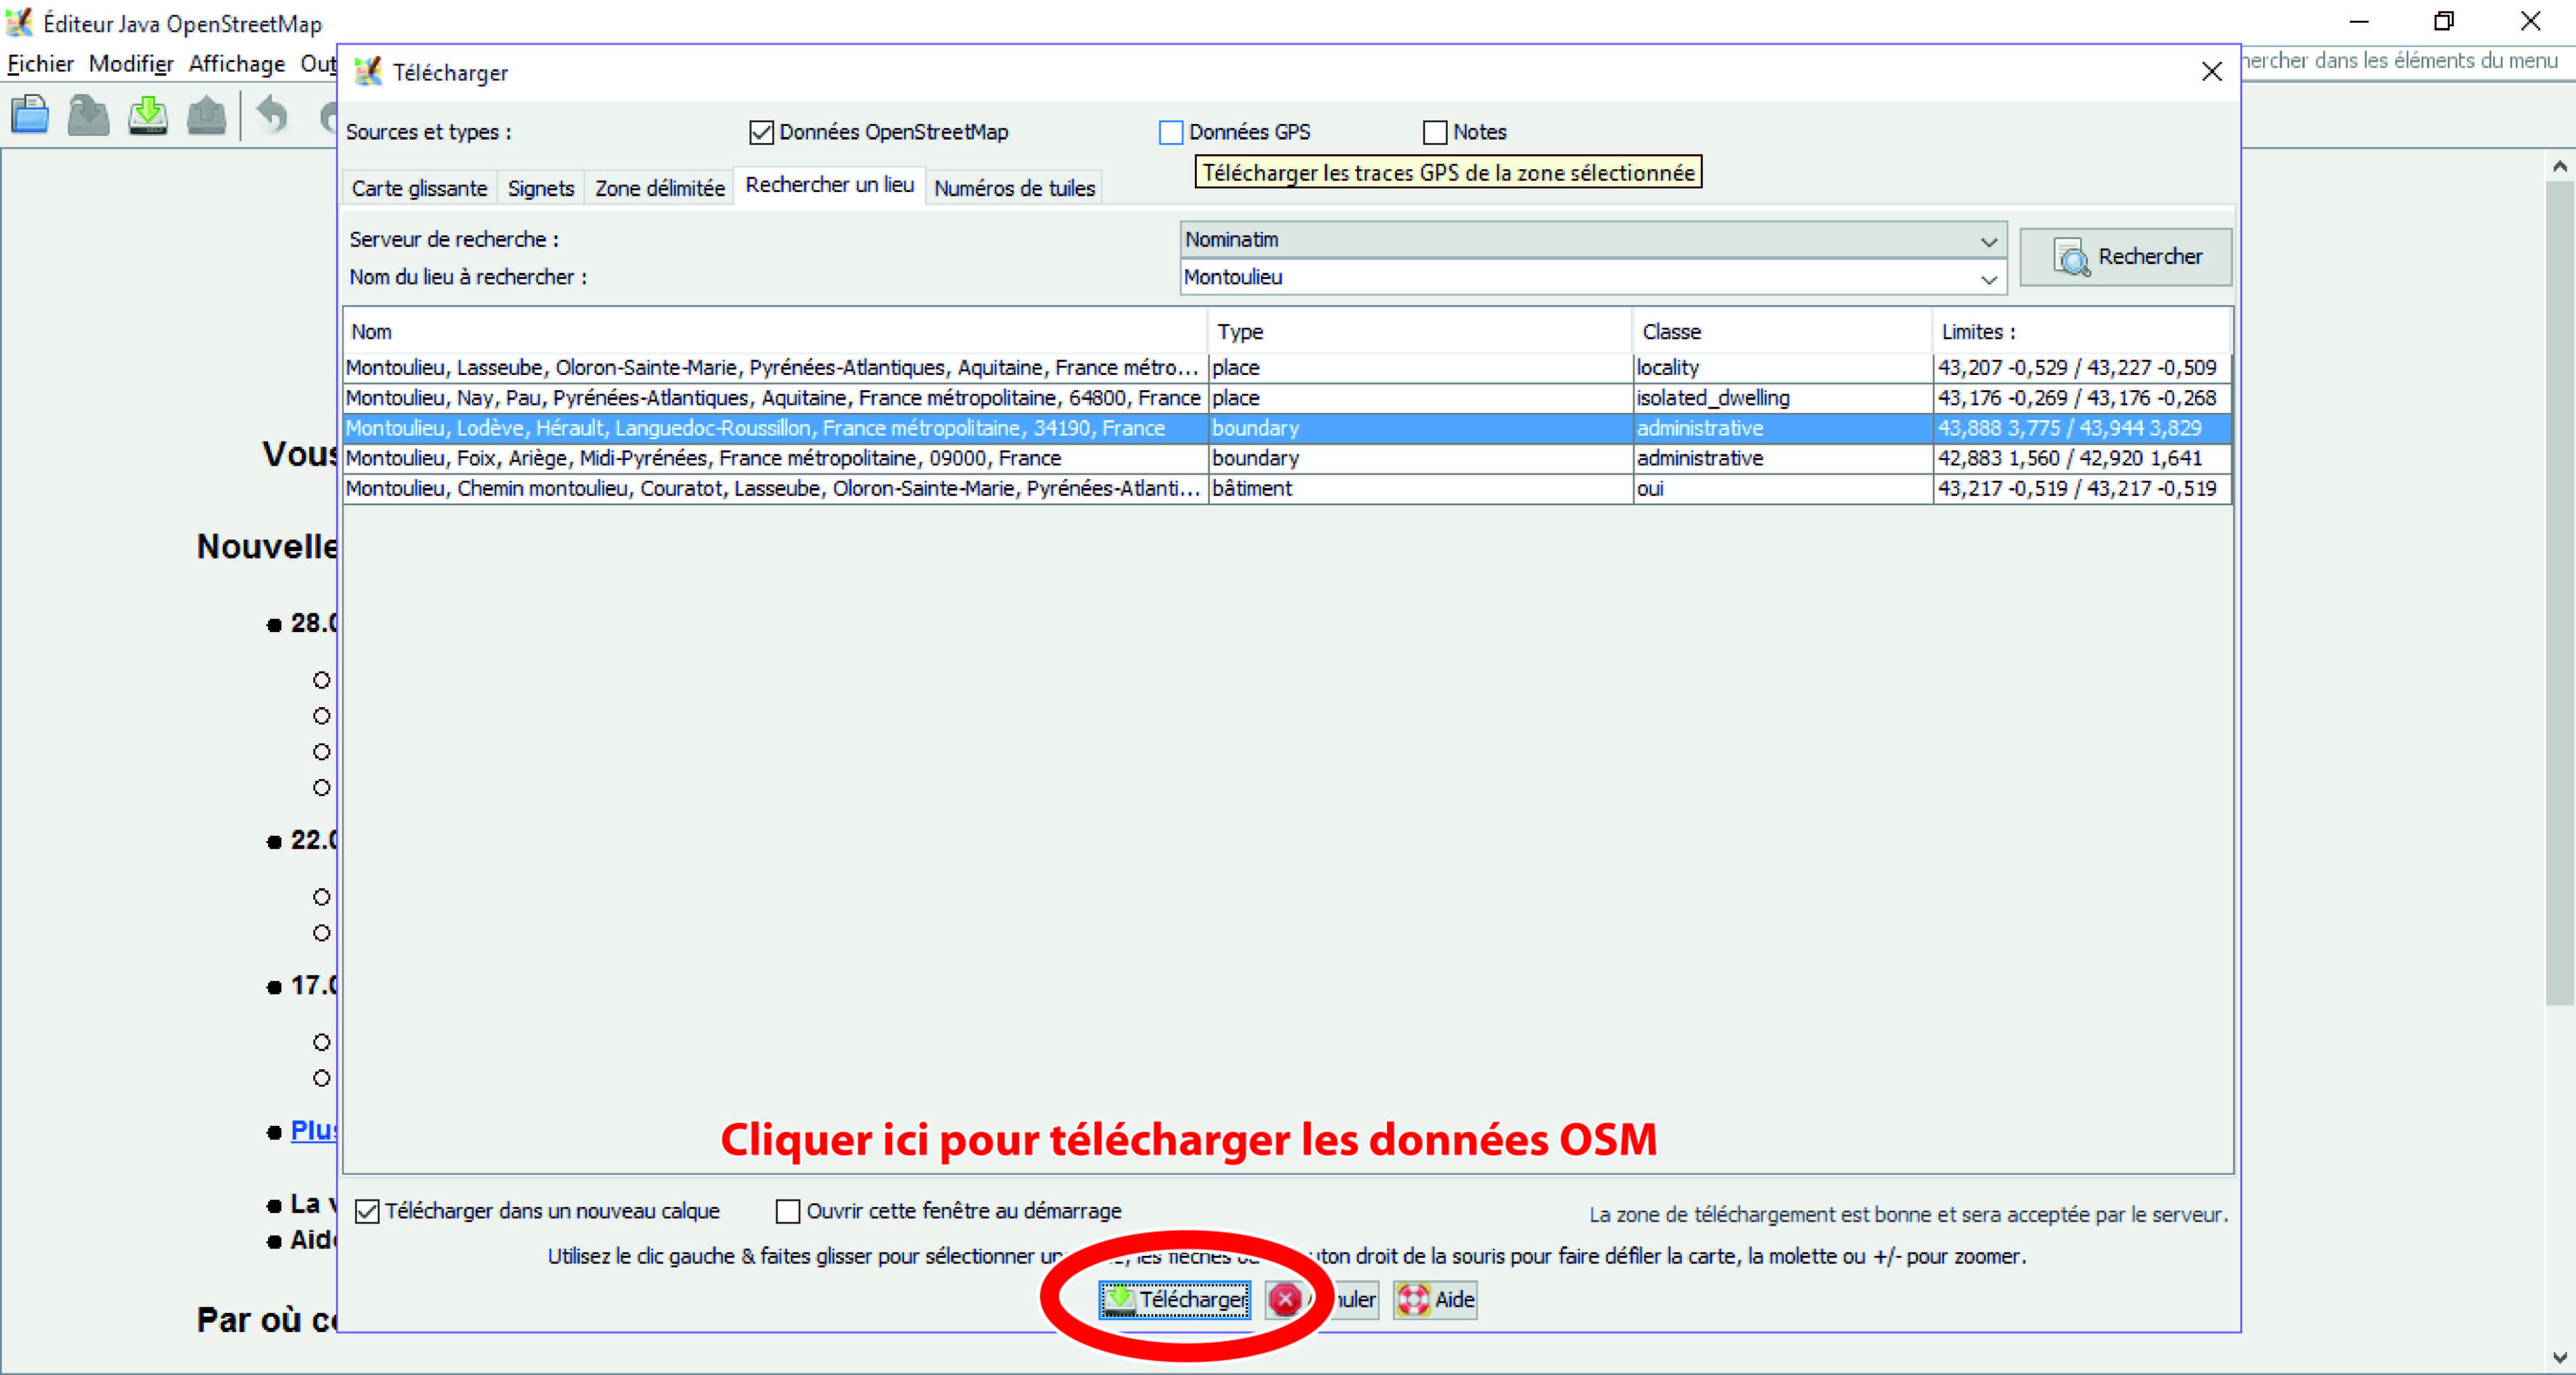Enable Ouvrir cette fenêtre au démarrage checkbox
2576x1375 pixels.
click(x=788, y=1211)
